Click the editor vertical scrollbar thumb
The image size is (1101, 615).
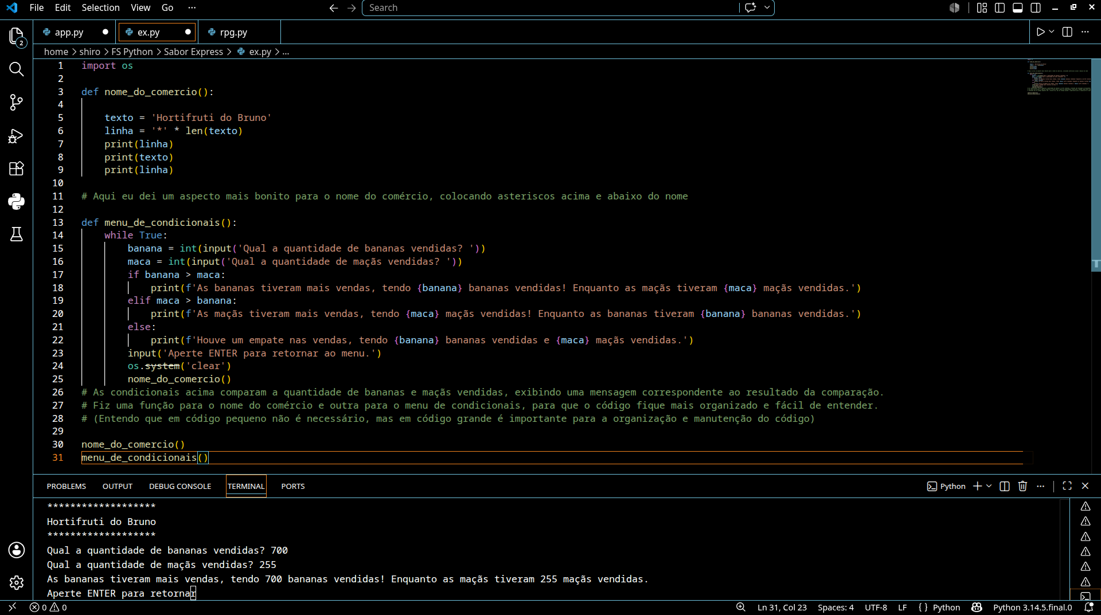[1096, 164]
